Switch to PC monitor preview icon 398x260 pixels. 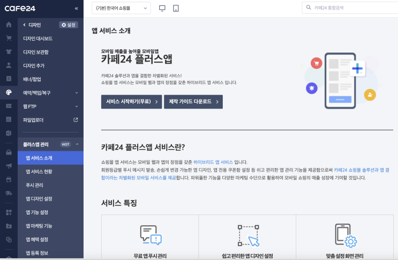[x=162, y=9]
